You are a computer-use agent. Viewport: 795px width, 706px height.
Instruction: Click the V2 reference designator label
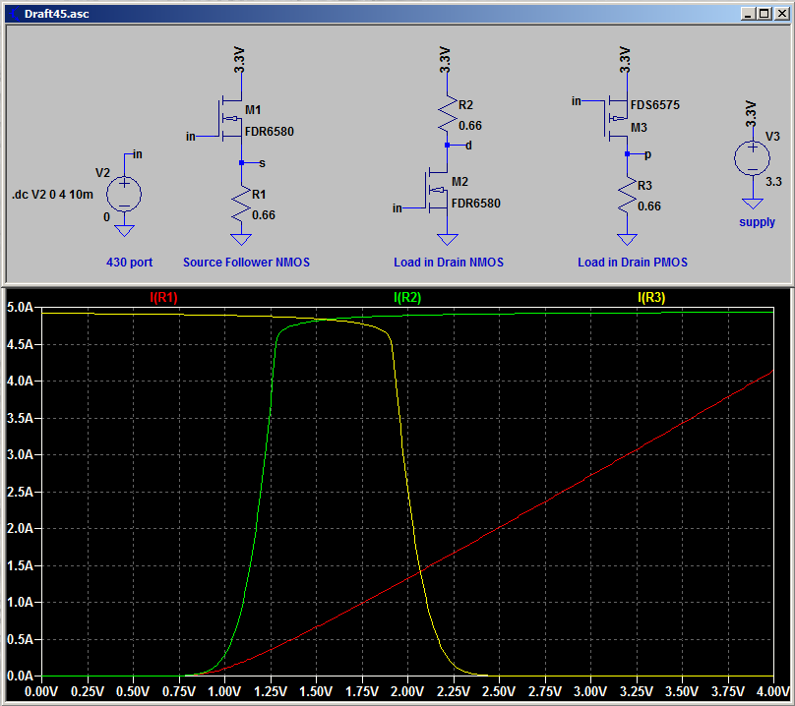103,173
